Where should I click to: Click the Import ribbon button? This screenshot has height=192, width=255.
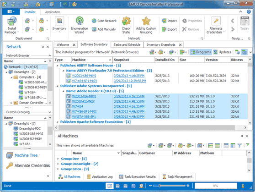(x=169, y=21)
